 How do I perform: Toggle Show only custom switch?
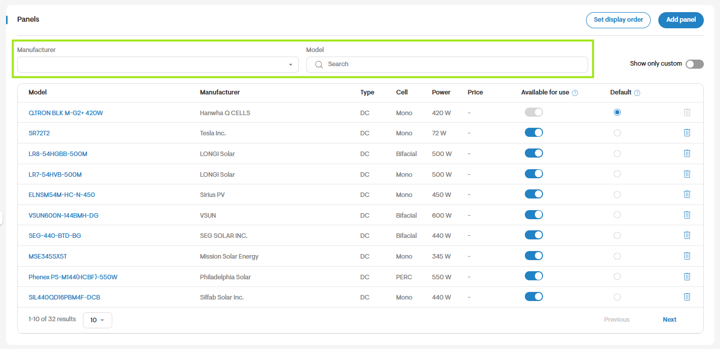(x=695, y=64)
